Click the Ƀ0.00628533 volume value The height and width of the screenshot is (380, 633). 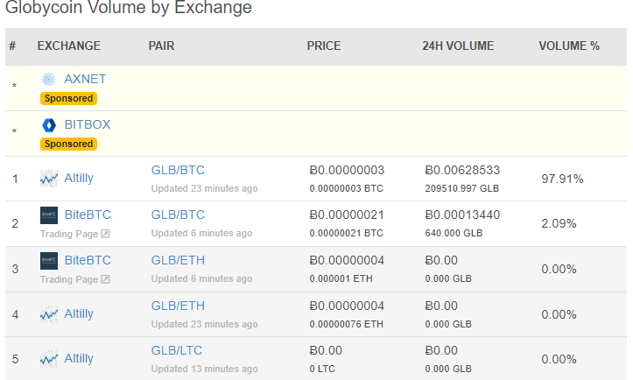tap(462, 171)
